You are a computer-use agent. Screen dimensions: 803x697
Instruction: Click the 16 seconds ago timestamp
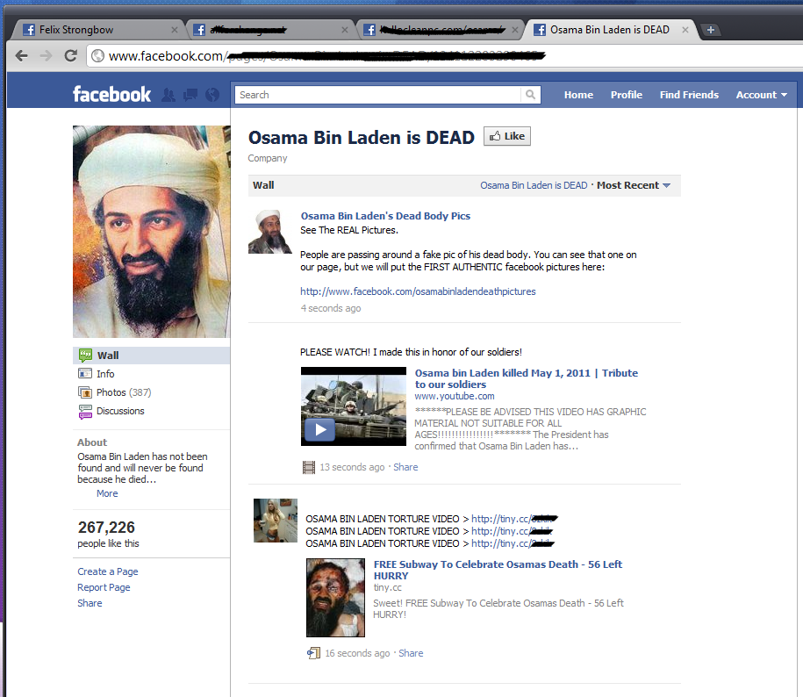tap(357, 653)
